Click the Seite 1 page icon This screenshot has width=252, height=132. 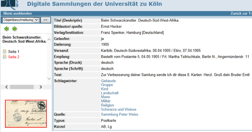point(5,51)
